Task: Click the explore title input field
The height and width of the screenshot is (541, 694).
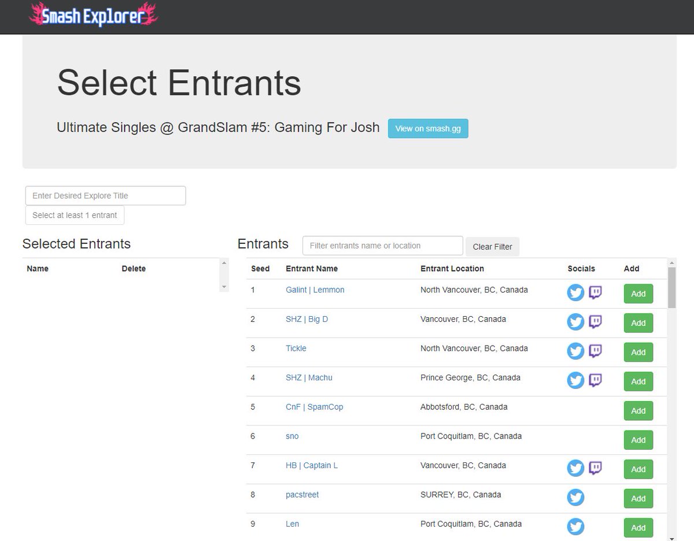Action: click(x=105, y=195)
